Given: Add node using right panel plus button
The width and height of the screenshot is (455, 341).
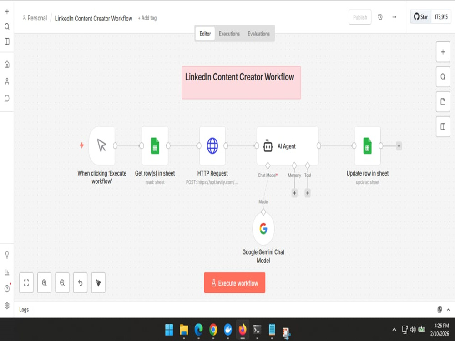Looking at the screenshot, I should (x=443, y=52).
